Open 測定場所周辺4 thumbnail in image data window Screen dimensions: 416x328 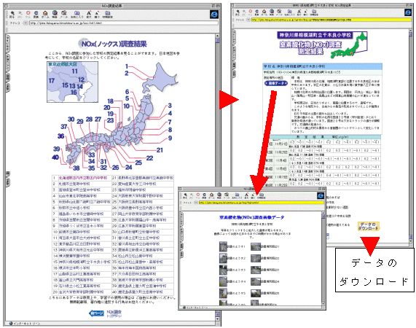pyautogui.click(x=256, y=282)
